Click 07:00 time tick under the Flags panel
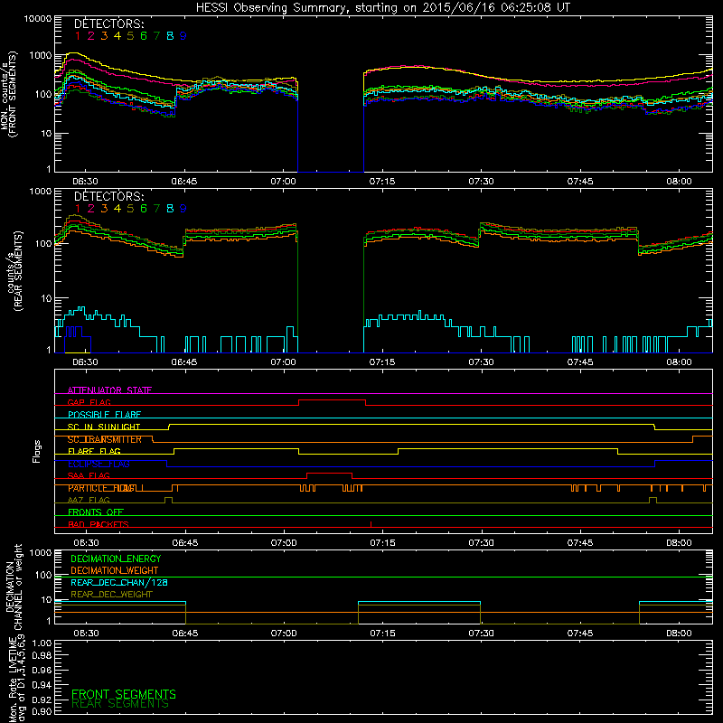This screenshot has width=723, height=723. [x=284, y=543]
